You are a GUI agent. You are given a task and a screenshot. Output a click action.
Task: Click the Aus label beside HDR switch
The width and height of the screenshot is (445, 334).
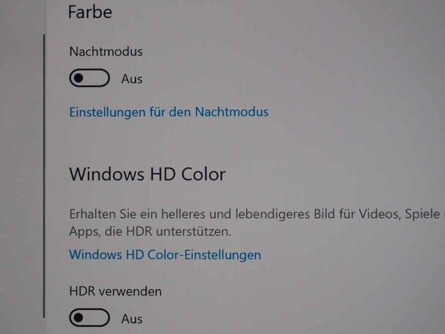coord(132,319)
